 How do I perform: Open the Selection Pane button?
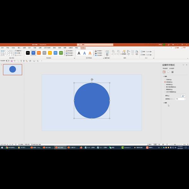124,52
